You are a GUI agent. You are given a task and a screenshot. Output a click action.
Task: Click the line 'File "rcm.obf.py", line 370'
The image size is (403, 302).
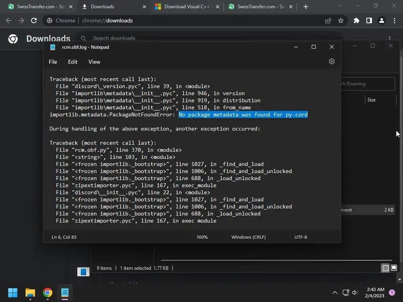(119, 150)
